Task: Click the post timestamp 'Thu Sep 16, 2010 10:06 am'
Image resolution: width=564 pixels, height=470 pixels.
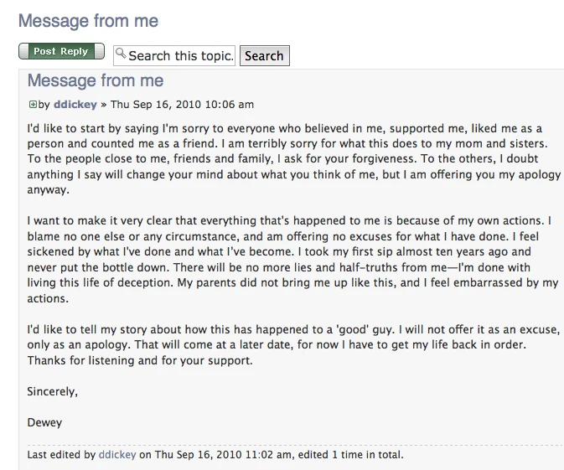Action: tap(182, 105)
